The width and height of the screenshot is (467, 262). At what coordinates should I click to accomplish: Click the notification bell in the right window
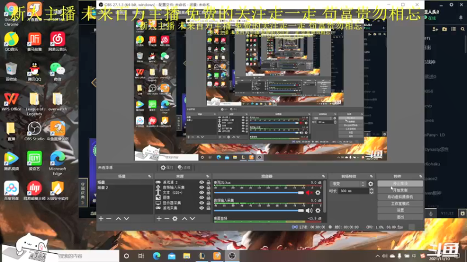tap(461, 18)
